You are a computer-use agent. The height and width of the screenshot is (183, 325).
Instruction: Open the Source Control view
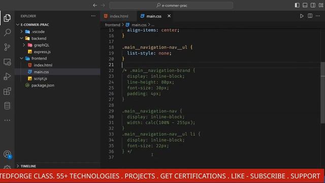(x=7, y=47)
